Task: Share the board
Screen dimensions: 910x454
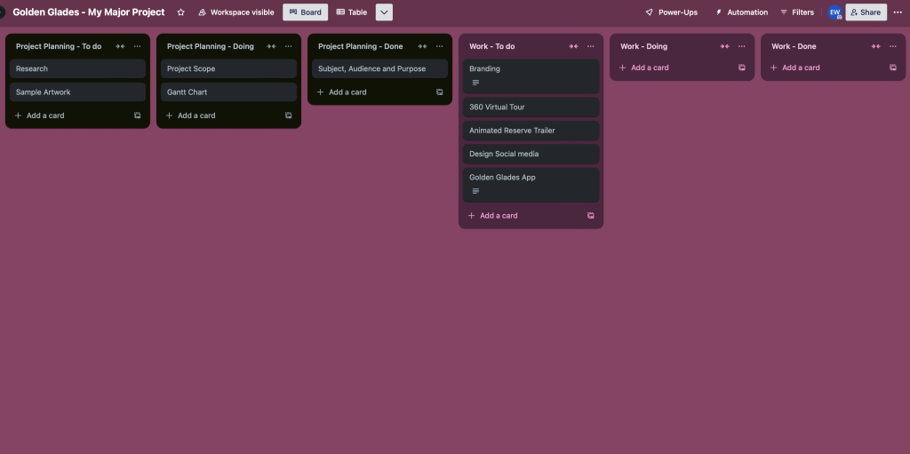Action: click(866, 12)
